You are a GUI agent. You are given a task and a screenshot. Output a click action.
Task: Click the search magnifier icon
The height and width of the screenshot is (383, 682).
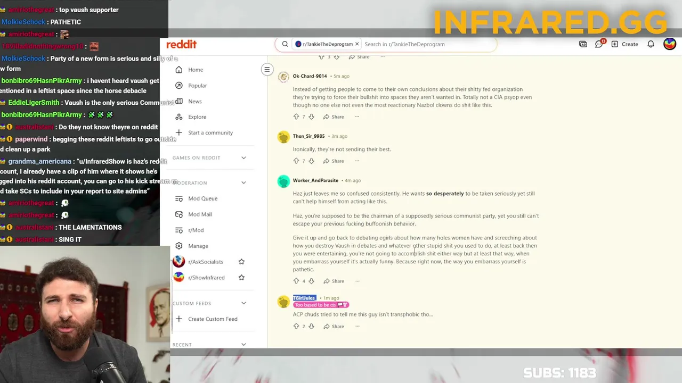point(285,44)
